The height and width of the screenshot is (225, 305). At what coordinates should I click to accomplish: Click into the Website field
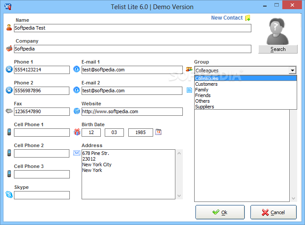[132, 111]
